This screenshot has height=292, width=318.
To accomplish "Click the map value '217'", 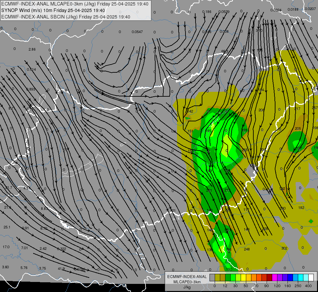I will click(x=297, y=109).
